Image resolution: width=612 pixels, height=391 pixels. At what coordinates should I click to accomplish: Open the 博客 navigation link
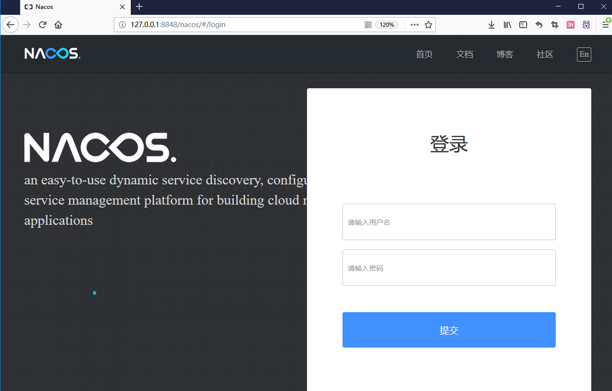coord(505,54)
